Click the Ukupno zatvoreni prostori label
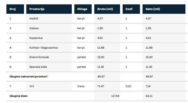 (x=28, y=76)
